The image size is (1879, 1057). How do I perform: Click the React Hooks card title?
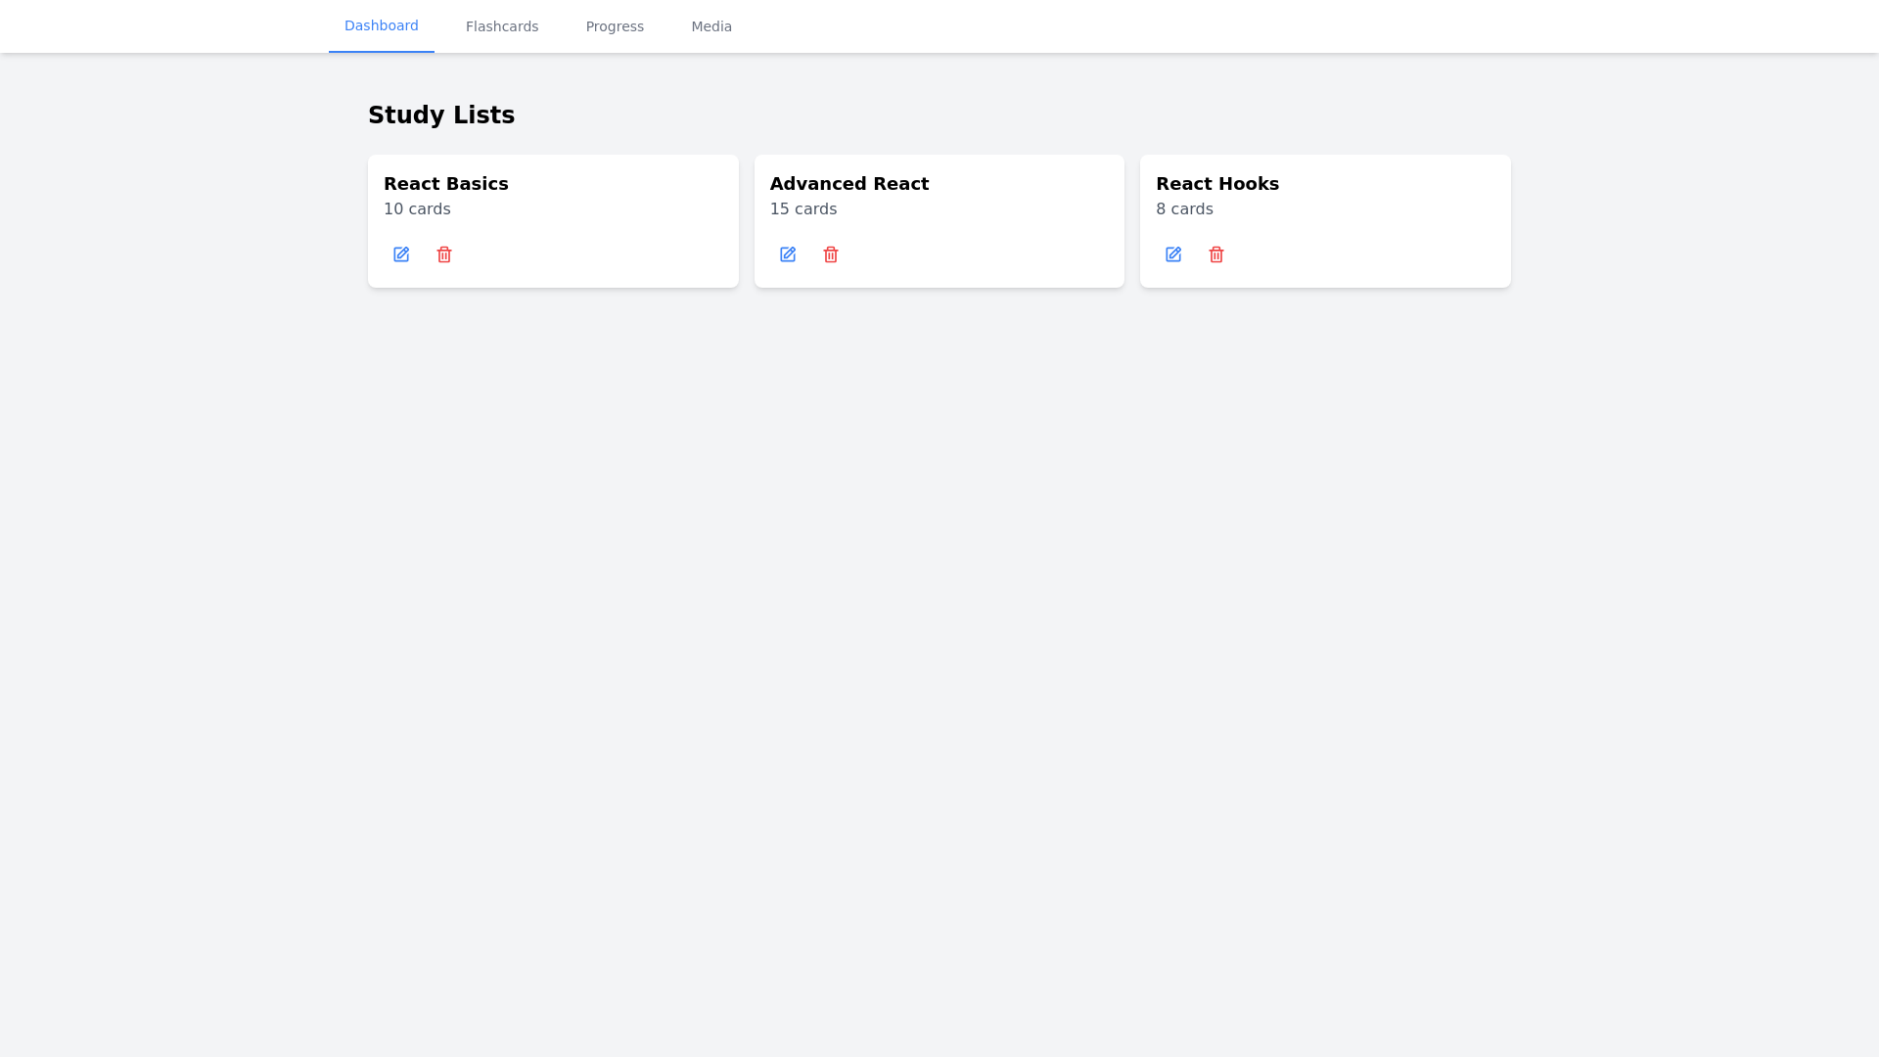[1217, 184]
